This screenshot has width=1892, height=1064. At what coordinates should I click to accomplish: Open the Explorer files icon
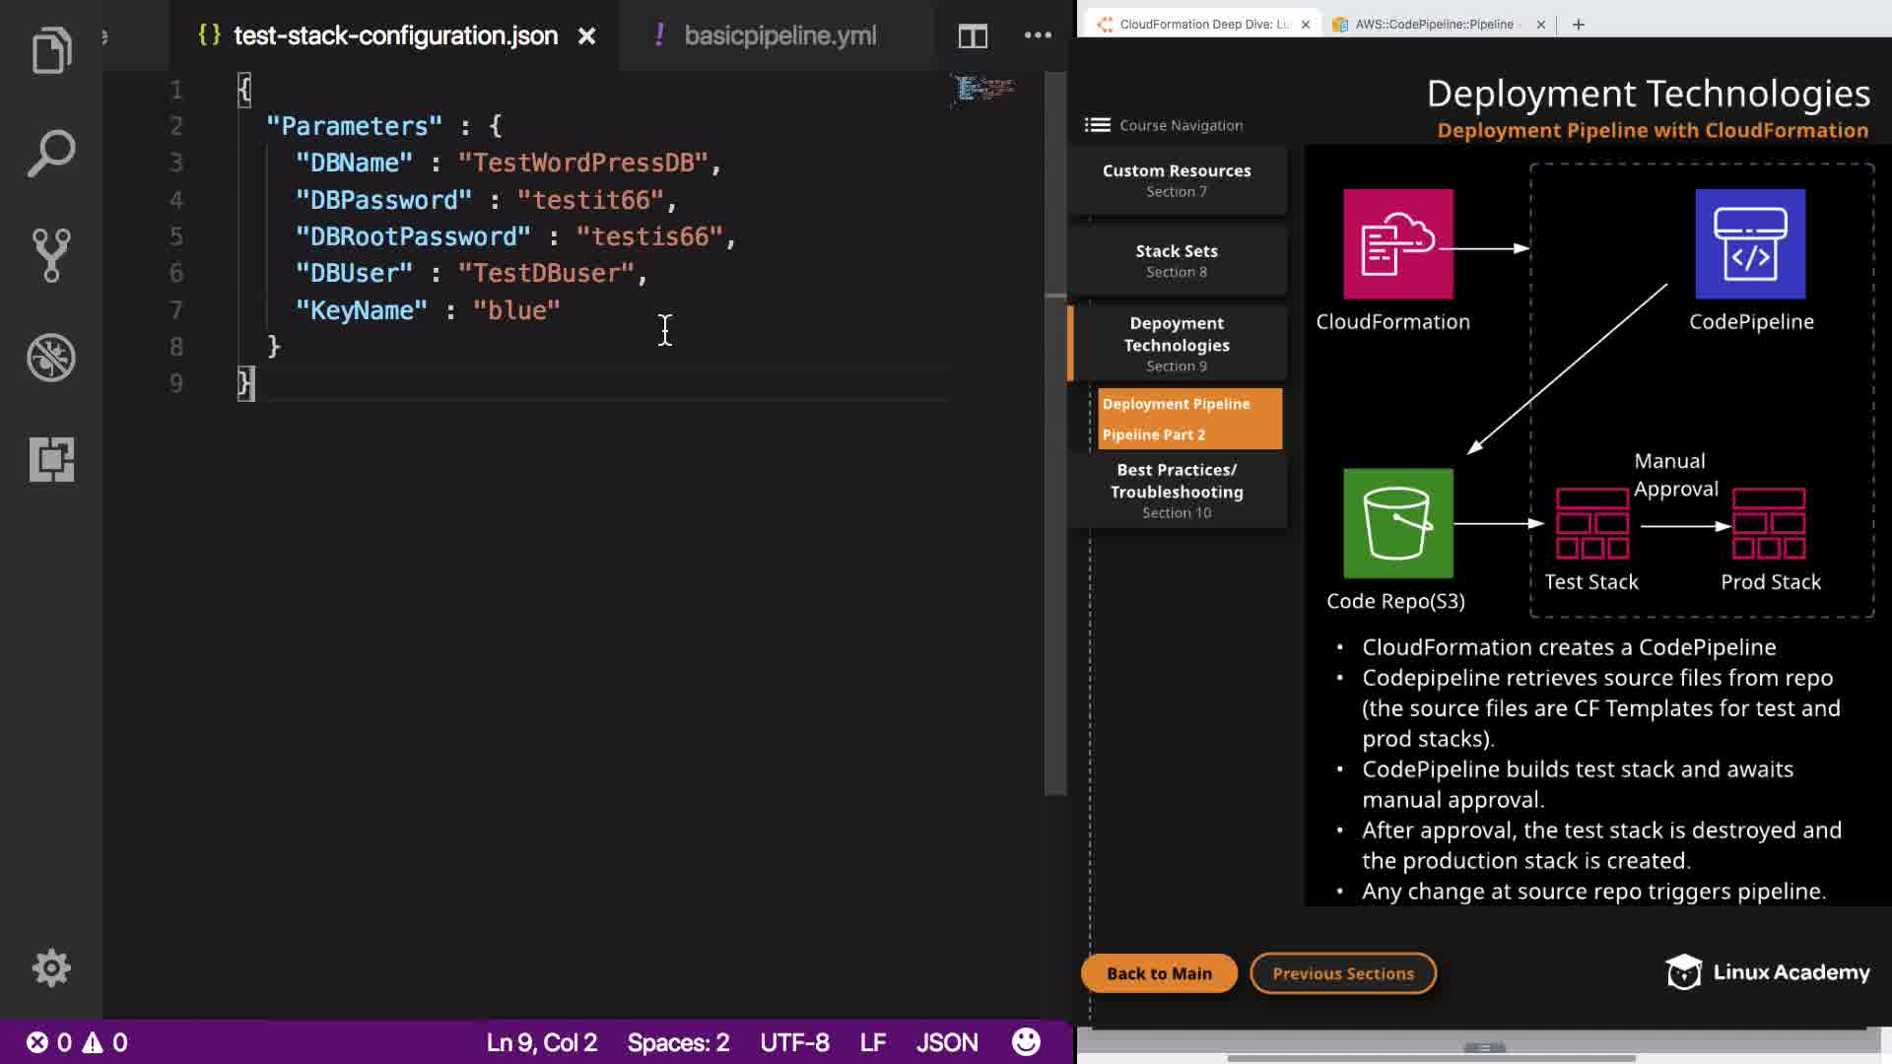point(51,51)
